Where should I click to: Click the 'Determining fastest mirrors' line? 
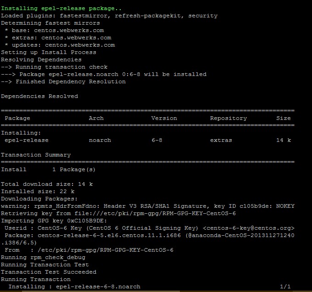pyautogui.click(x=50, y=23)
